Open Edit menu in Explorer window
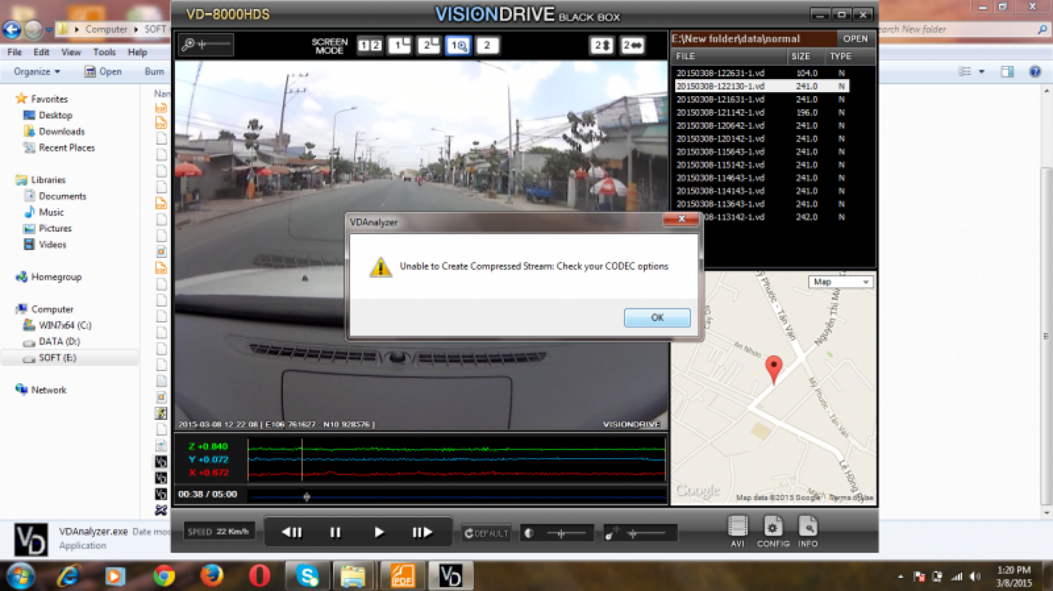Image resolution: width=1053 pixels, height=591 pixels. tap(41, 52)
